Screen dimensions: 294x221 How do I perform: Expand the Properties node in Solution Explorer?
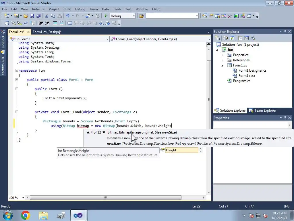pos(223,55)
